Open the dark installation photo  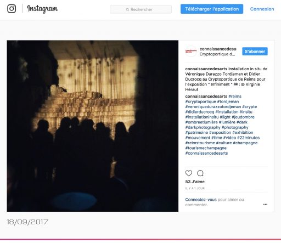(93, 126)
